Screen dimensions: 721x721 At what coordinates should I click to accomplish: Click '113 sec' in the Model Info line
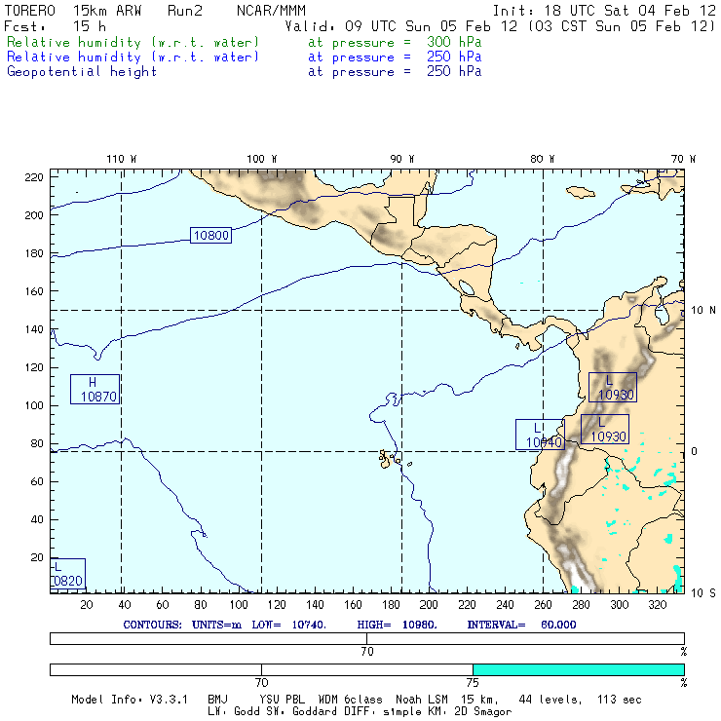pos(619,700)
